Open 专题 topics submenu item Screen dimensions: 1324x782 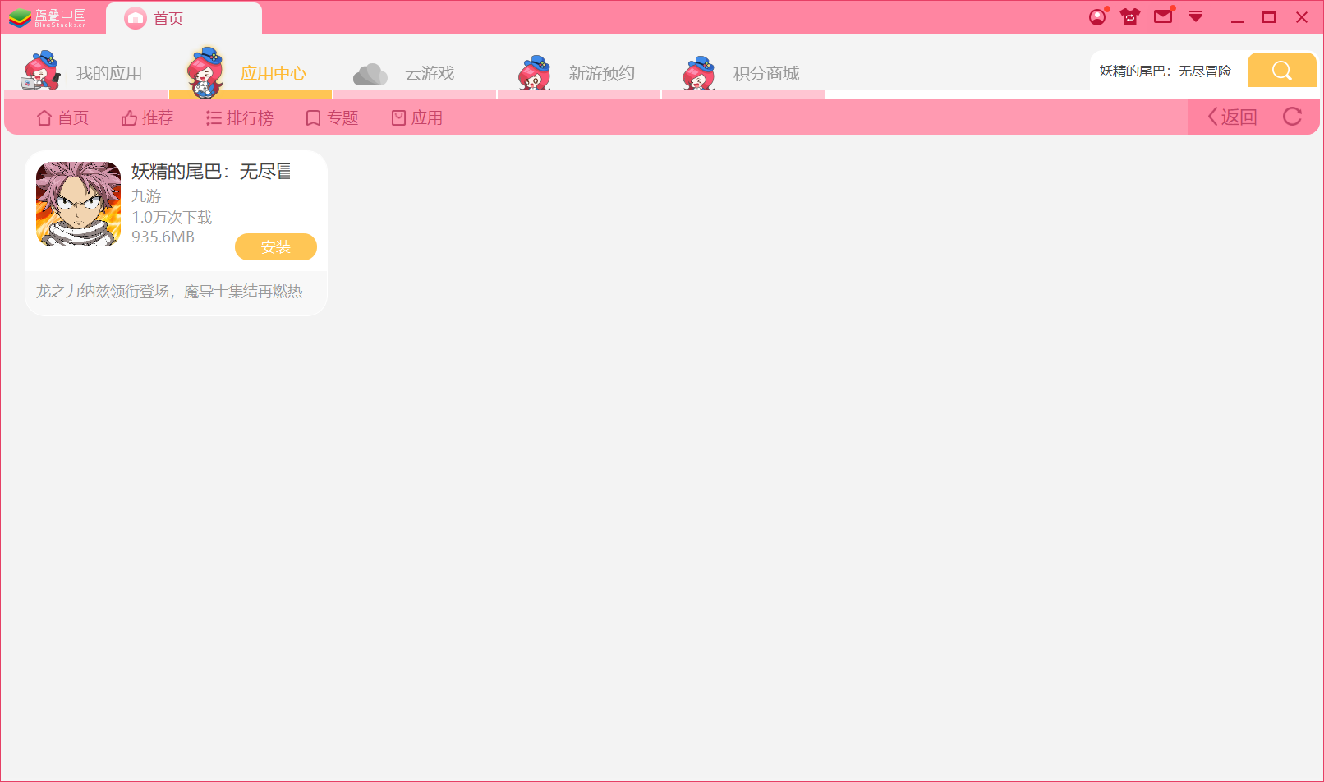[x=332, y=117]
